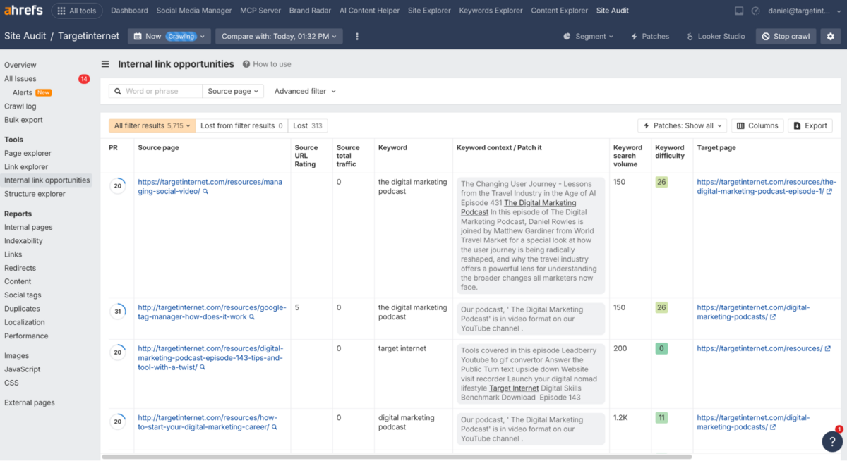Viewport: 847px width, 461px height.
Task: Open the All tools grid menu
Action: tap(76, 11)
